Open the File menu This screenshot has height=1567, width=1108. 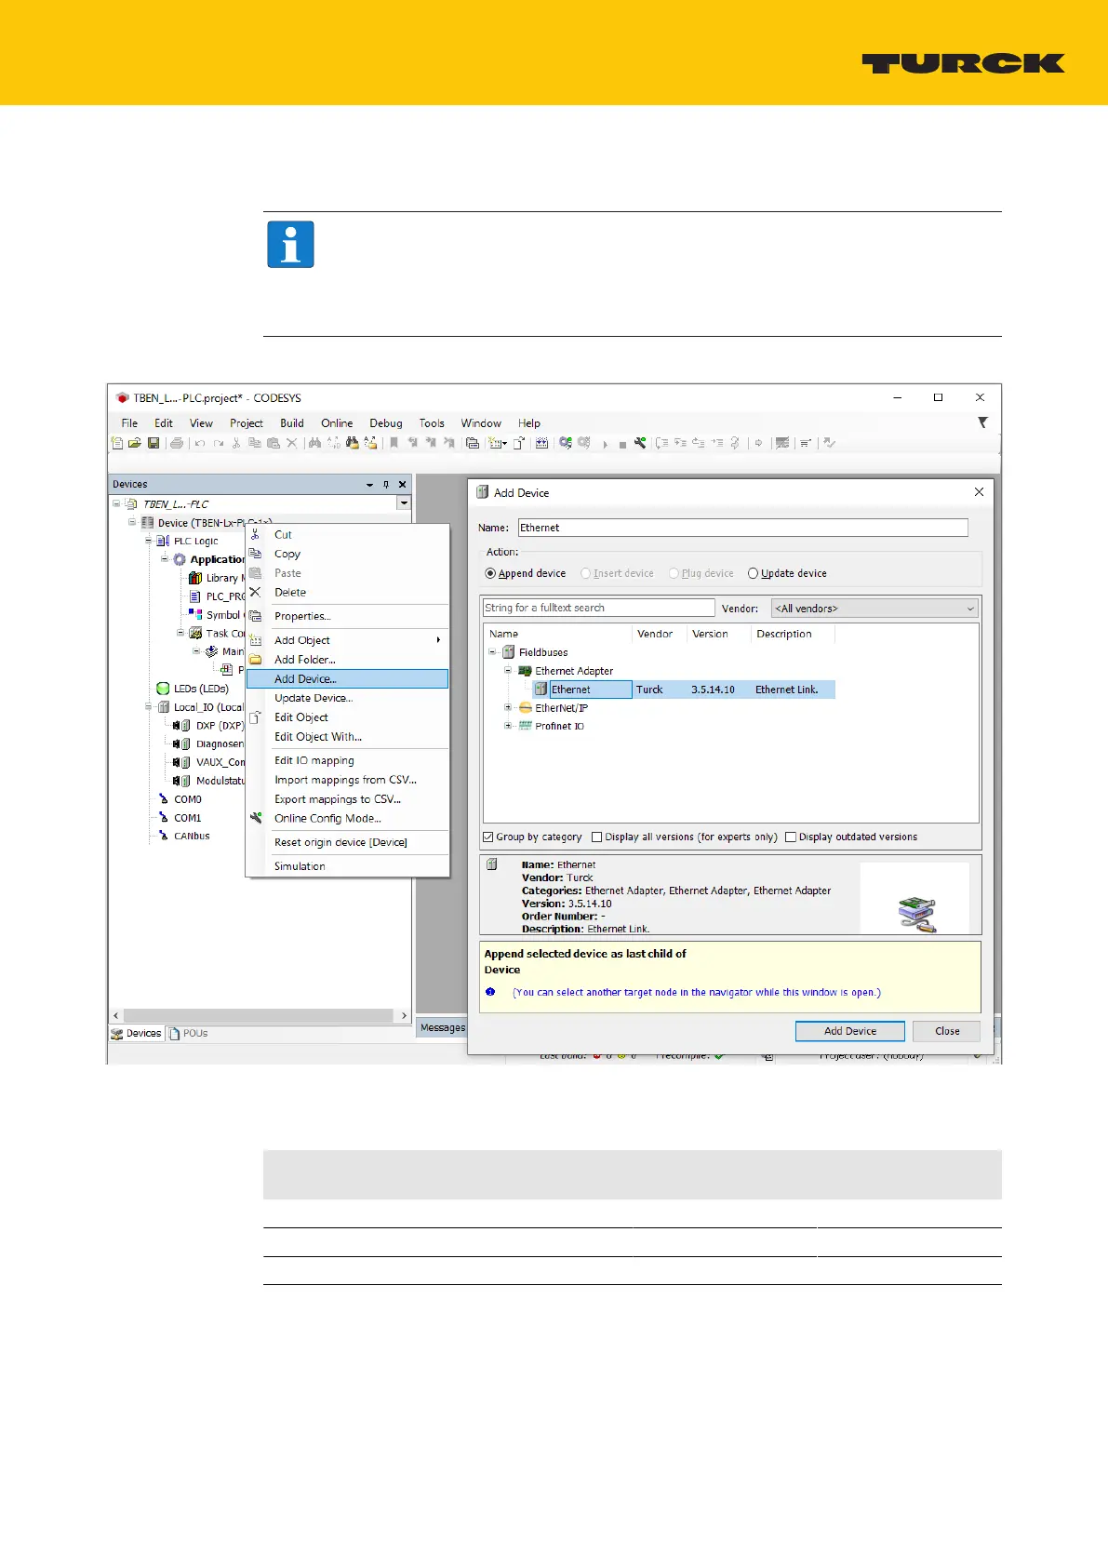tap(129, 422)
